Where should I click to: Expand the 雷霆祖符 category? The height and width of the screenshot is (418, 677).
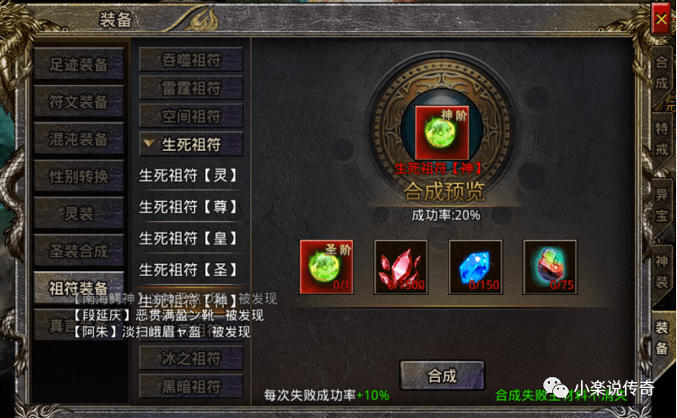tap(191, 88)
